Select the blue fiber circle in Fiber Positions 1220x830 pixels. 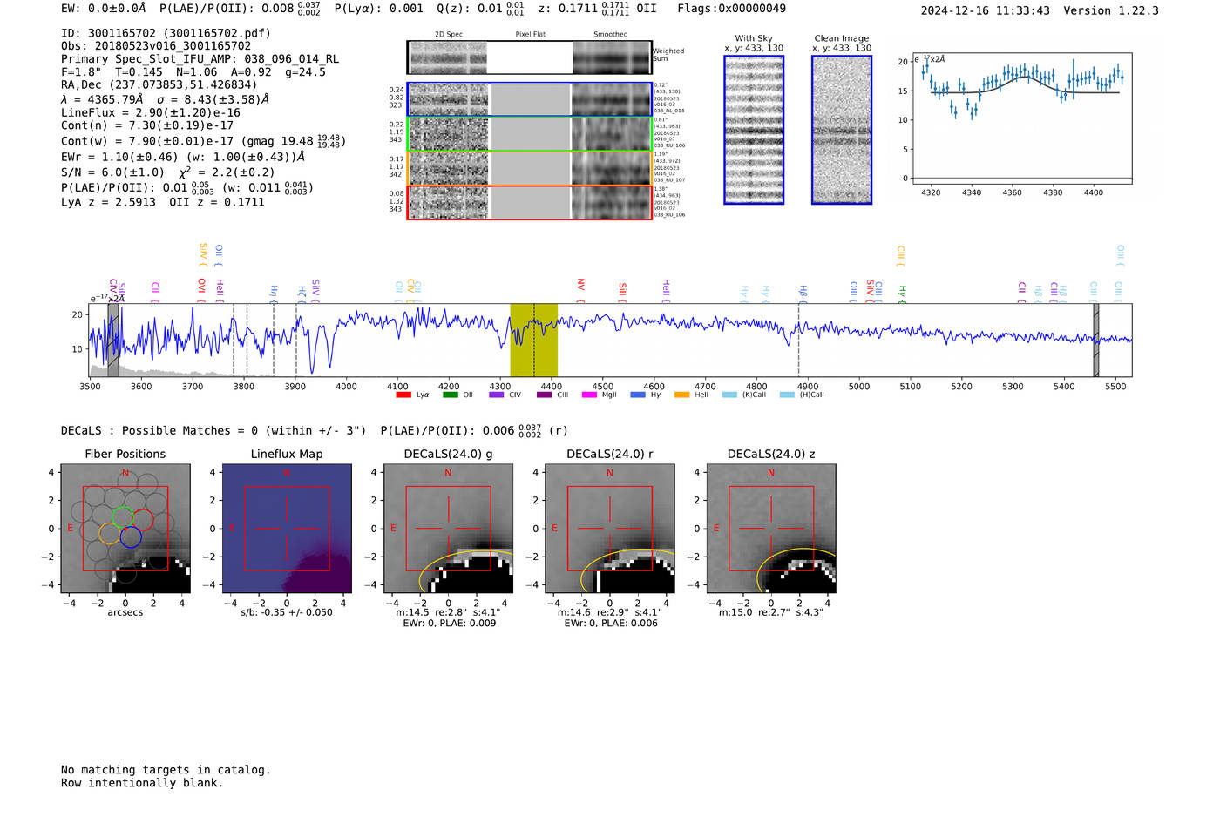[x=131, y=537]
